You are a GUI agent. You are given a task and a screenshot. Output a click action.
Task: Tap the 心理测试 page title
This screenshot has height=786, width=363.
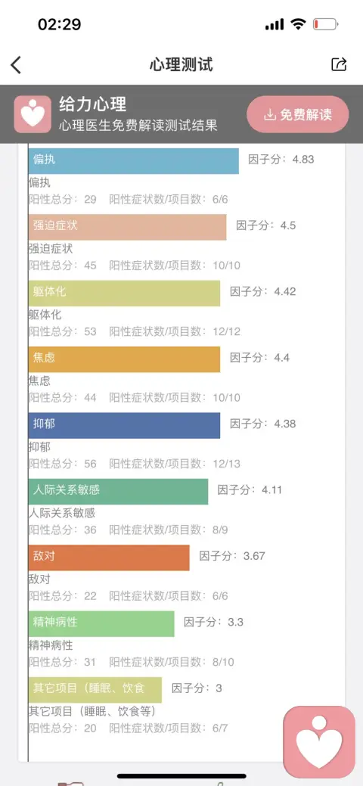(x=181, y=64)
